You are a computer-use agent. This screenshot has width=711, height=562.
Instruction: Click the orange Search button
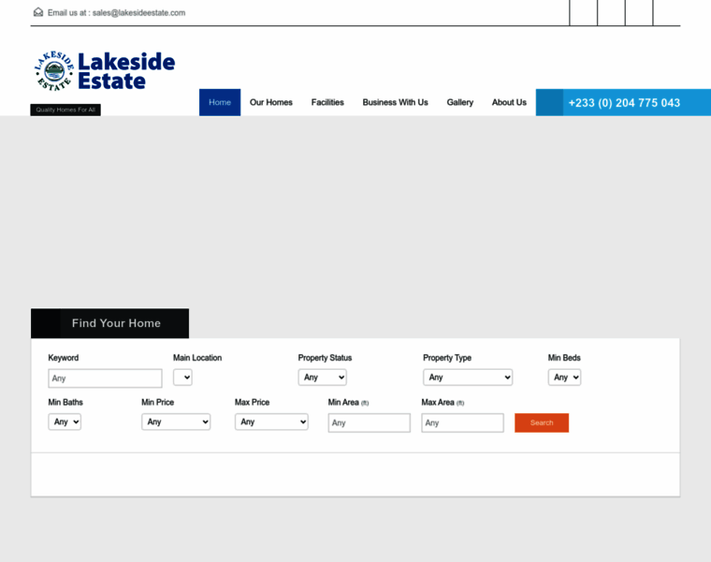pos(542,422)
